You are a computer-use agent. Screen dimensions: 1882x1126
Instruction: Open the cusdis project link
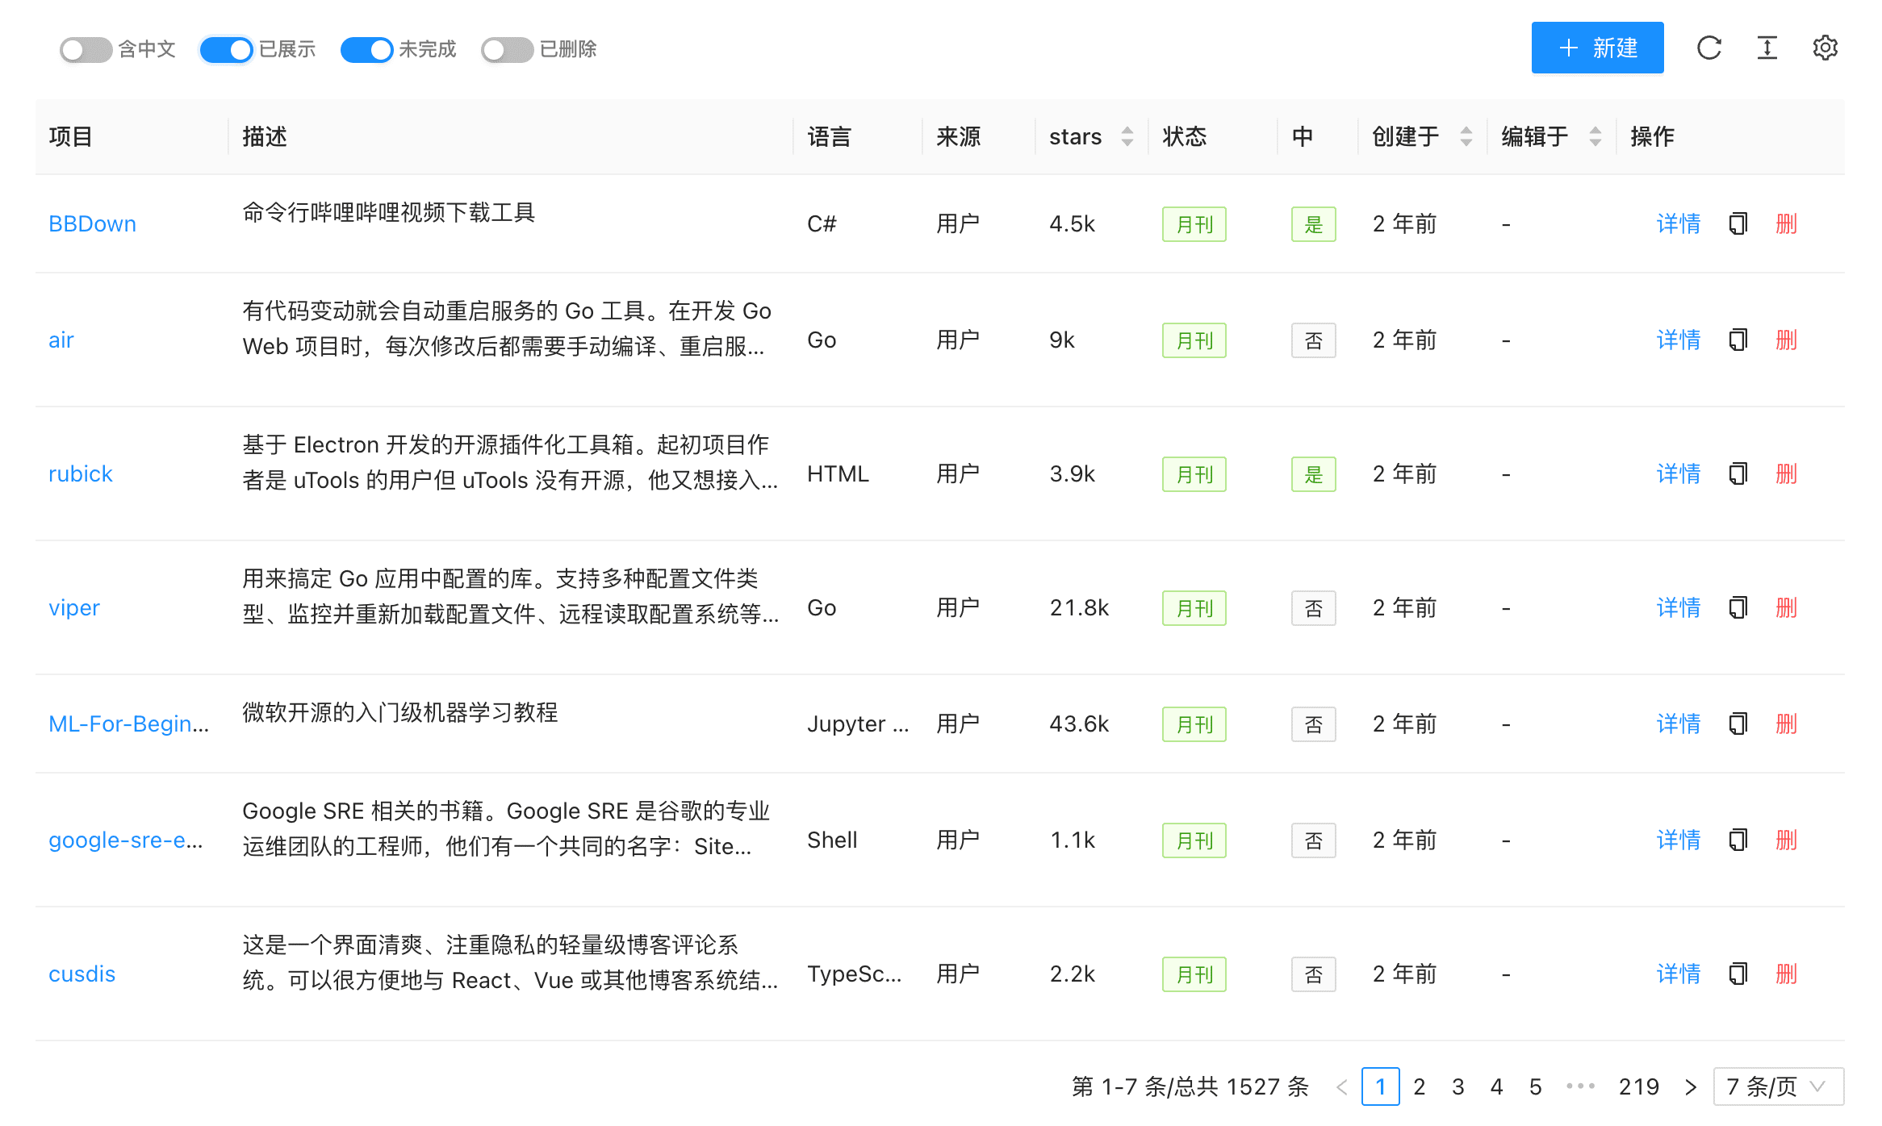(82, 974)
